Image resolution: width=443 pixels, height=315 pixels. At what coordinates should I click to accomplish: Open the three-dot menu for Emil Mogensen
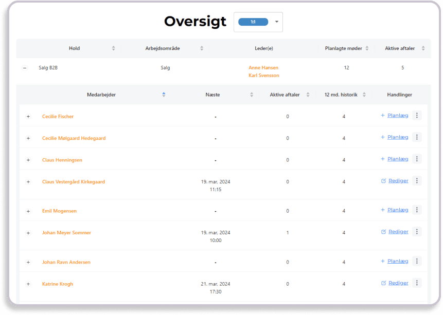pos(417,210)
